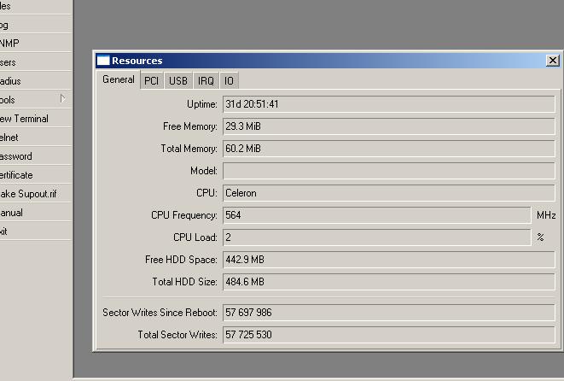Expand the Tools submenu arrow

click(62, 99)
